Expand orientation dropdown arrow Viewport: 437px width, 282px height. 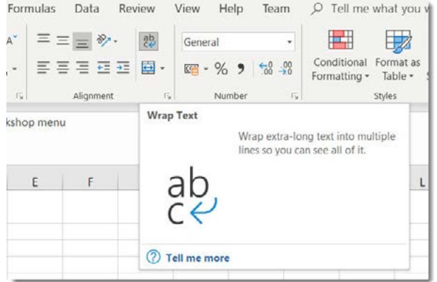[115, 42]
